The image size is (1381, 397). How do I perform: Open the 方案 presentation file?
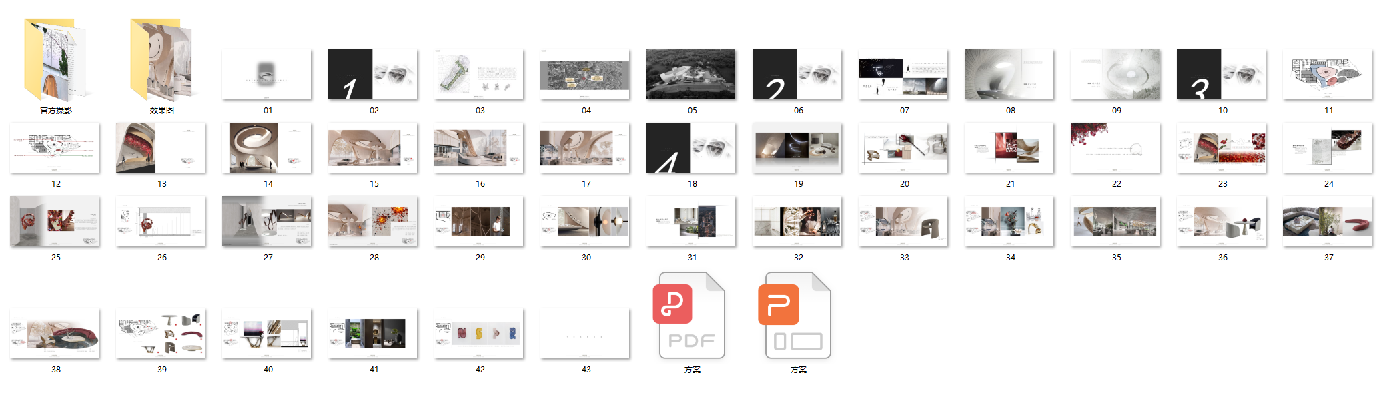click(x=798, y=315)
